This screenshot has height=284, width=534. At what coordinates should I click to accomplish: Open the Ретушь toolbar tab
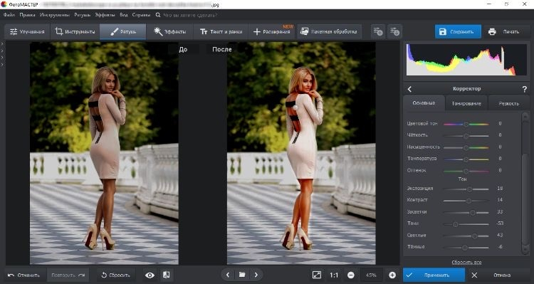click(123, 31)
